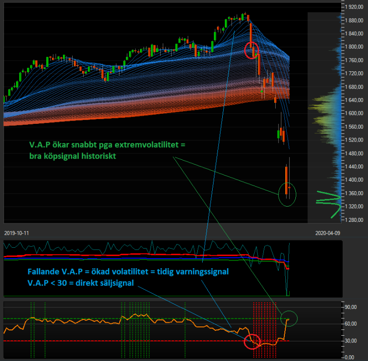Viewport: 368px width, 361px height.
Task: Select the text 'V.A.P < 30 = direkt säljsignal'
Action: 81,283
